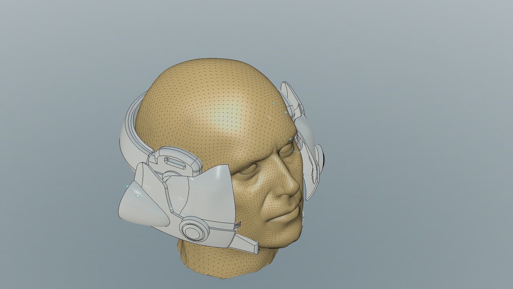Click the cyan arrow handle above the forehead point
This screenshot has width=513, height=289.
point(274,103)
